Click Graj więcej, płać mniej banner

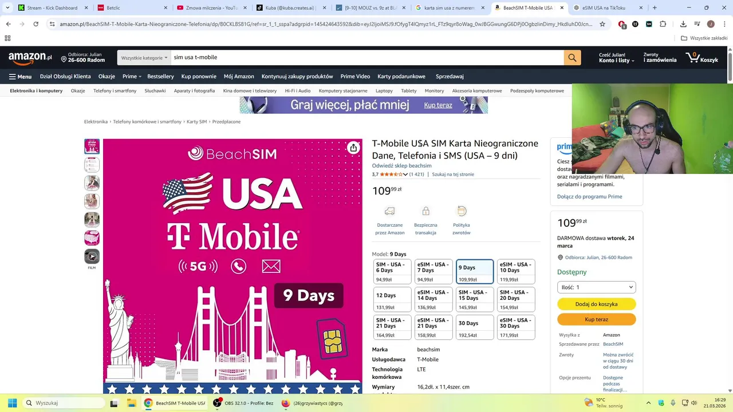click(x=364, y=105)
